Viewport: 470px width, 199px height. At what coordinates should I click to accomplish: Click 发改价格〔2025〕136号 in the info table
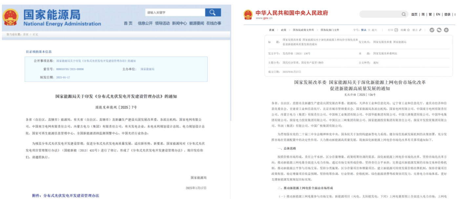click(296, 53)
